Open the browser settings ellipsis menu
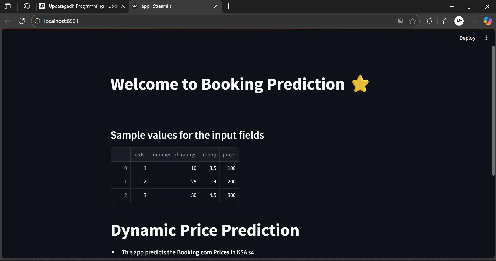This screenshot has width=496, height=261. [x=473, y=21]
